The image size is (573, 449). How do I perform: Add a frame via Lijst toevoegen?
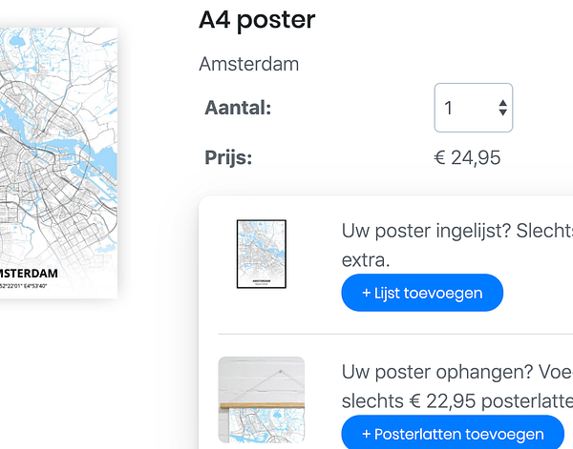pyautogui.click(x=422, y=293)
